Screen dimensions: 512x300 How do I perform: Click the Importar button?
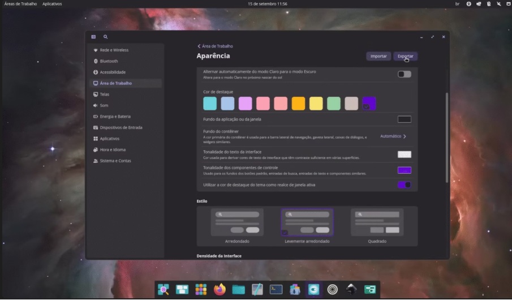378,56
